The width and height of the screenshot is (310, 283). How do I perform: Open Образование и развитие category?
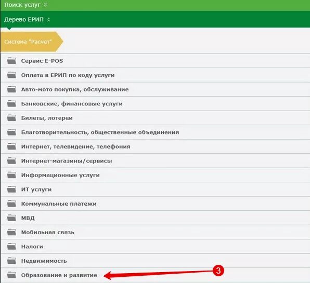click(x=59, y=275)
